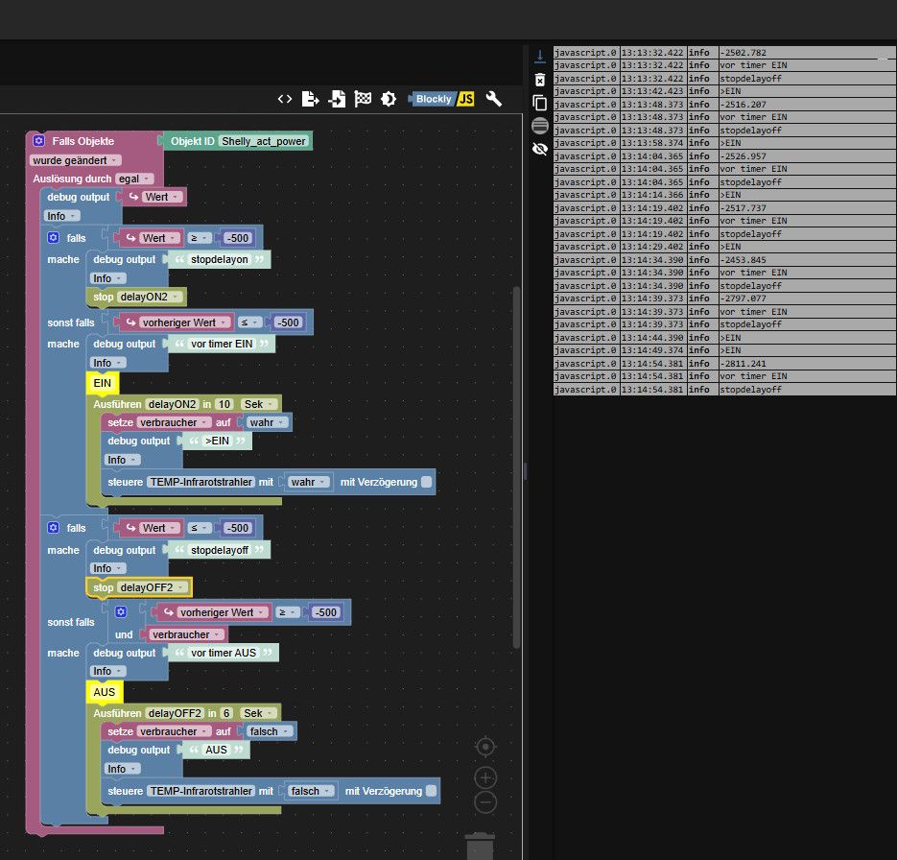Click log entry -2502.782
Screen dimensions: 897x860
click(743, 53)
